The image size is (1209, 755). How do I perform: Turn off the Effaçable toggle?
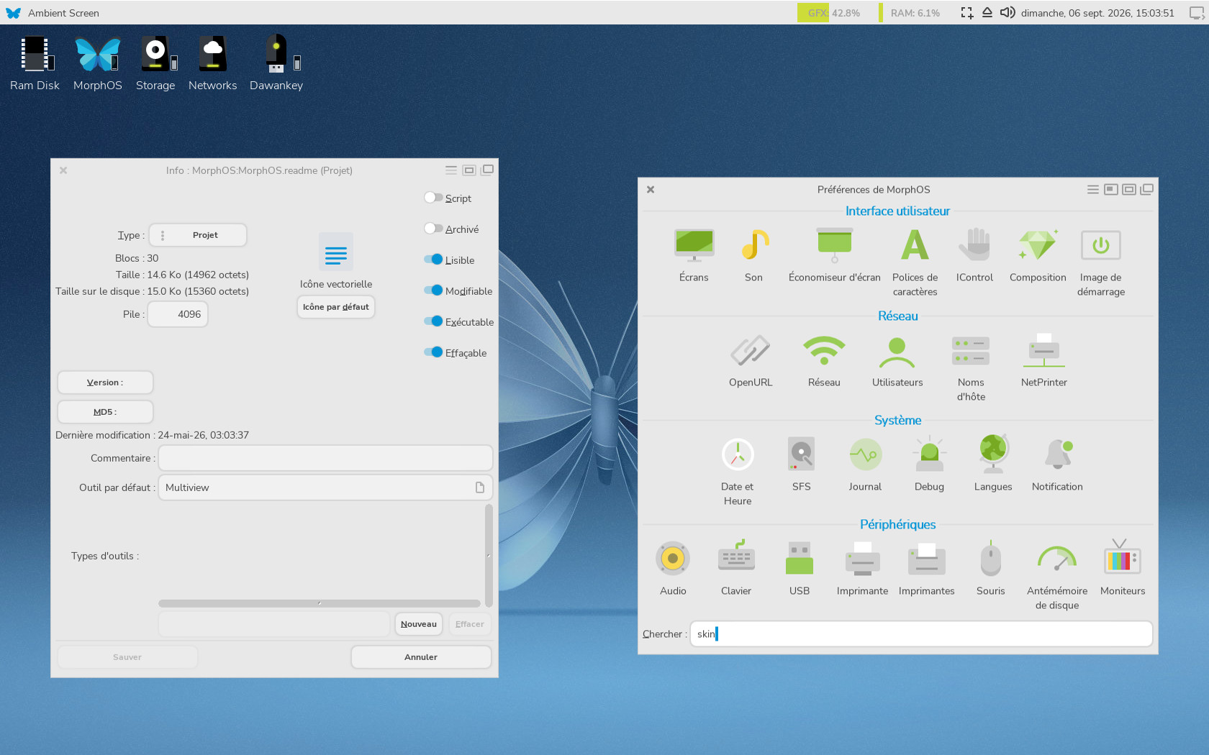point(433,352)
